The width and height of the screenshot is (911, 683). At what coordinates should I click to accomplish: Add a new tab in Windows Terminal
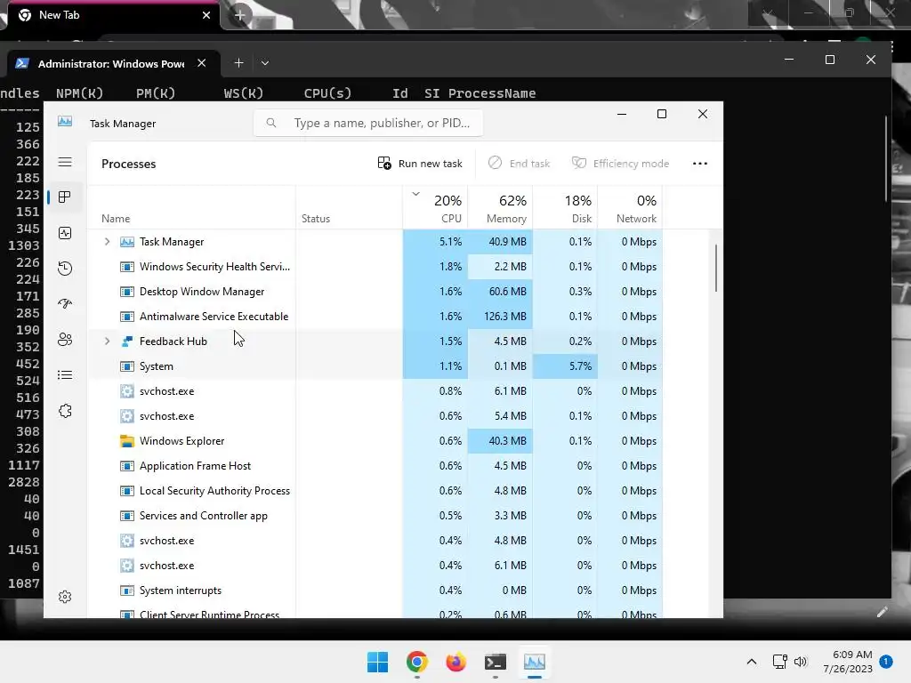pos(238,63)
